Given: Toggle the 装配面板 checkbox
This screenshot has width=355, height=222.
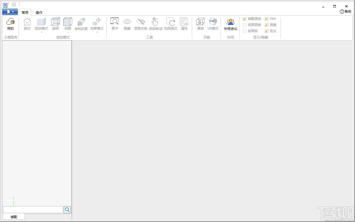Looking at the screenshot, I should coord(245,19).
